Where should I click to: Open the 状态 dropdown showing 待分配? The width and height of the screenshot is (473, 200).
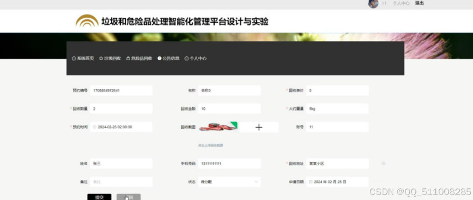[x=229, y=182]
